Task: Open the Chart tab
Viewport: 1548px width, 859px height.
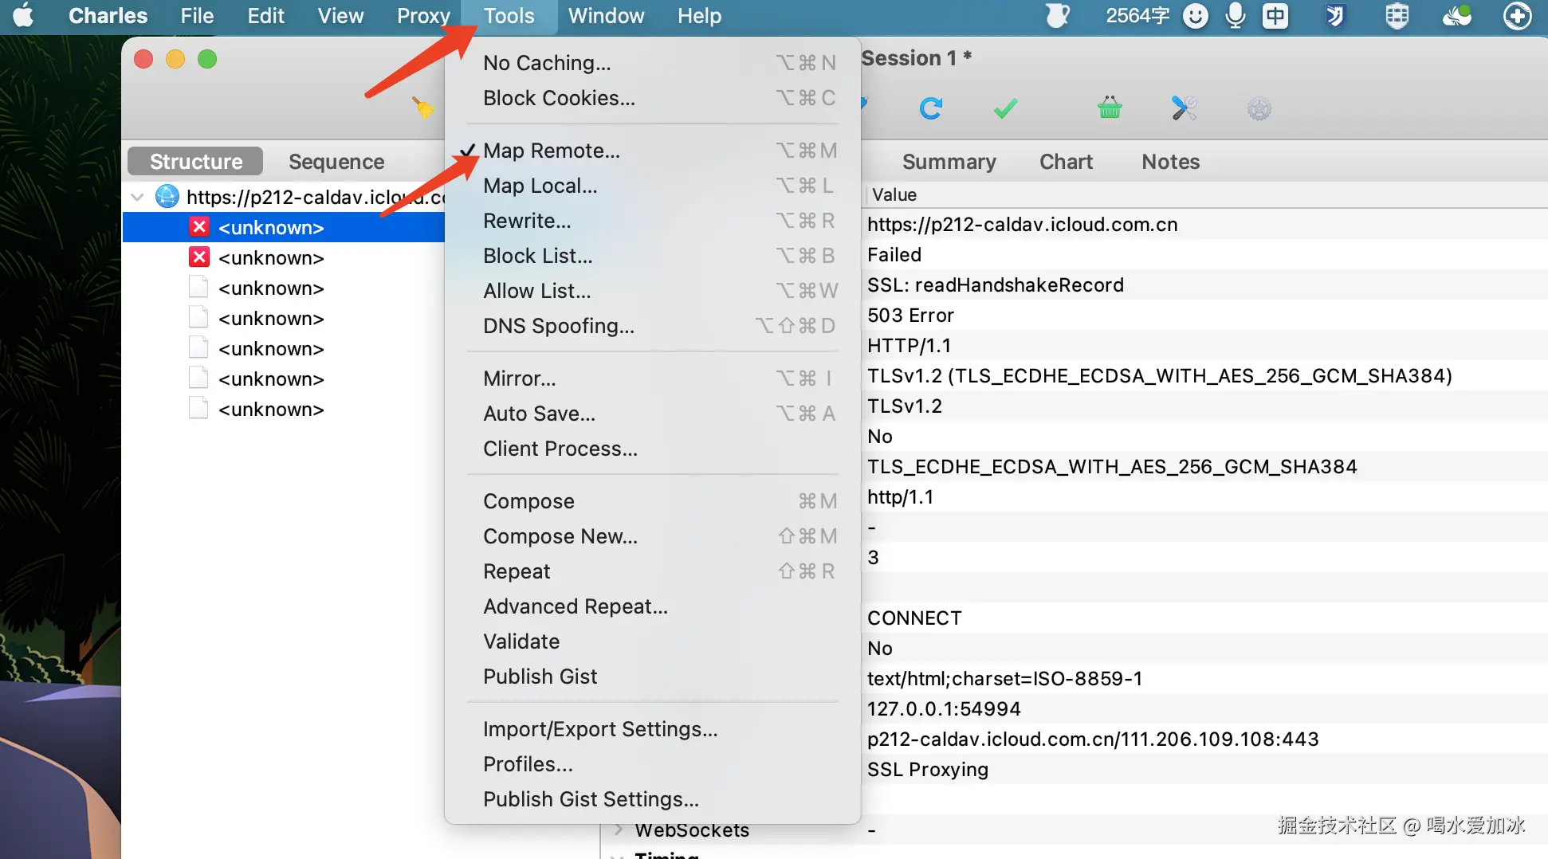Action: [x=1066, y=161]
